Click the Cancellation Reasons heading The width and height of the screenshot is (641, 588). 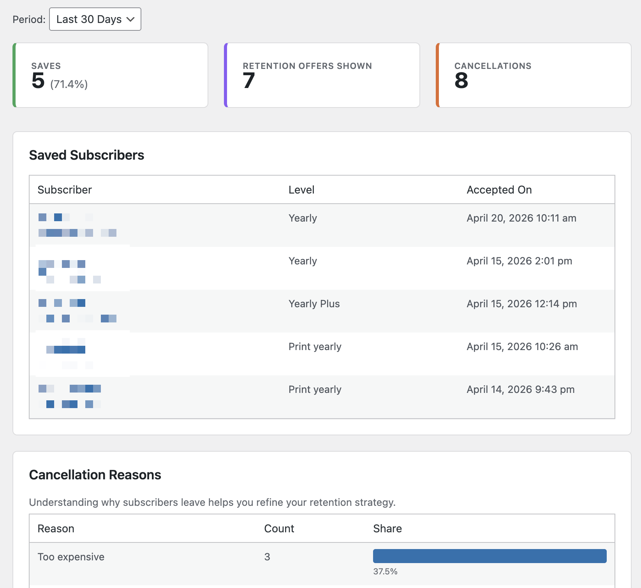[x=95, y=475]
